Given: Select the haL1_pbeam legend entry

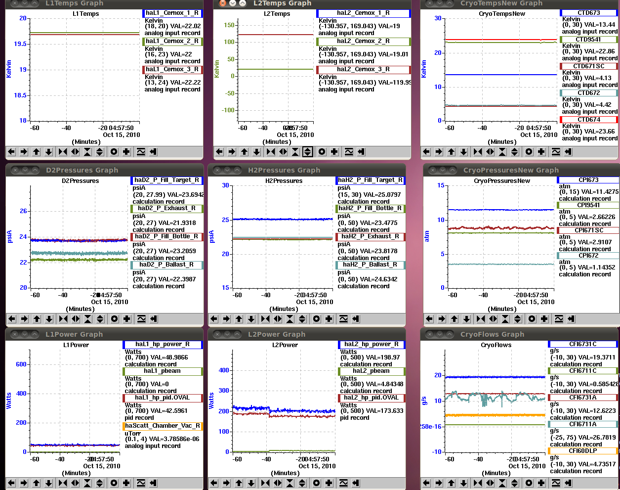Looking at the screenshot, I should [x=163, y=371].
